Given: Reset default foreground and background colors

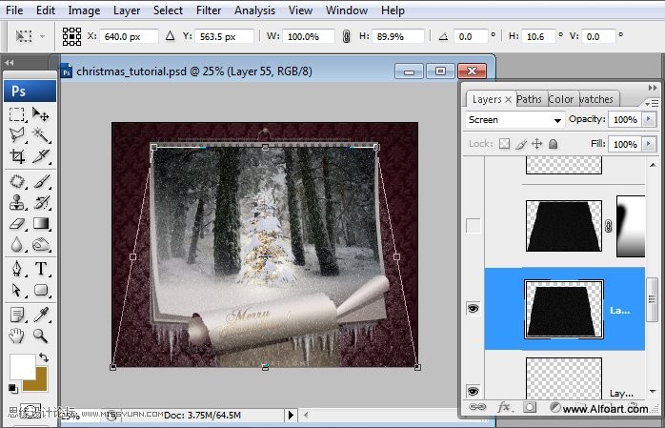Looking at the screenshot, I should coord(12,388).
